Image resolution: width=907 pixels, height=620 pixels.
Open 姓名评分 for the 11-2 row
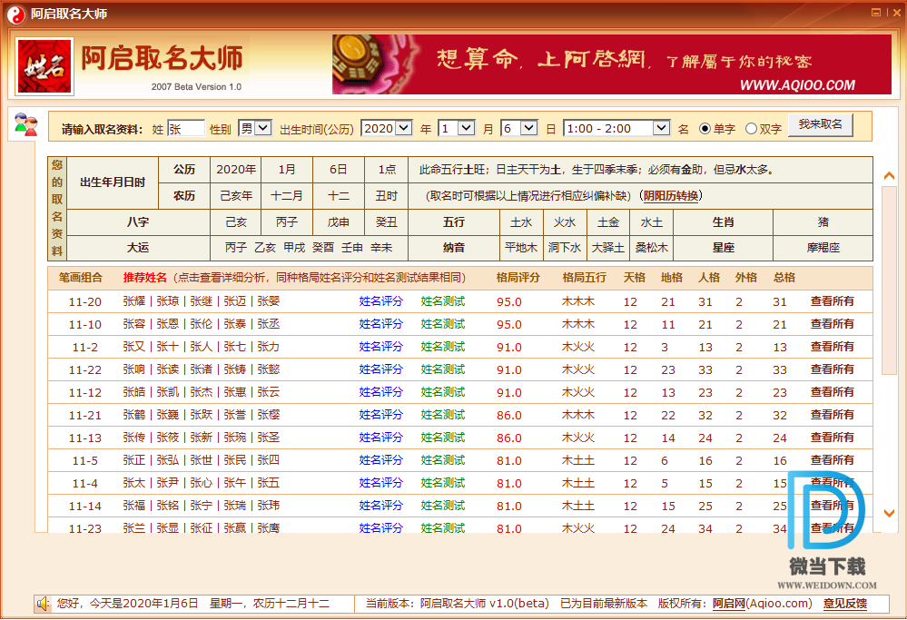380,347
